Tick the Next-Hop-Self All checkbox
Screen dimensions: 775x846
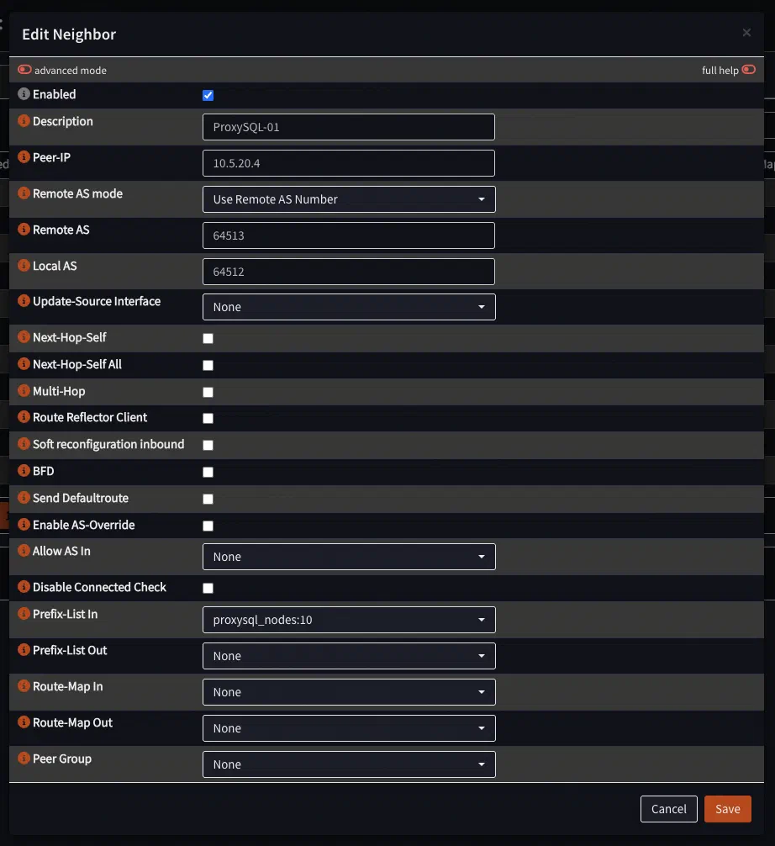208,365
